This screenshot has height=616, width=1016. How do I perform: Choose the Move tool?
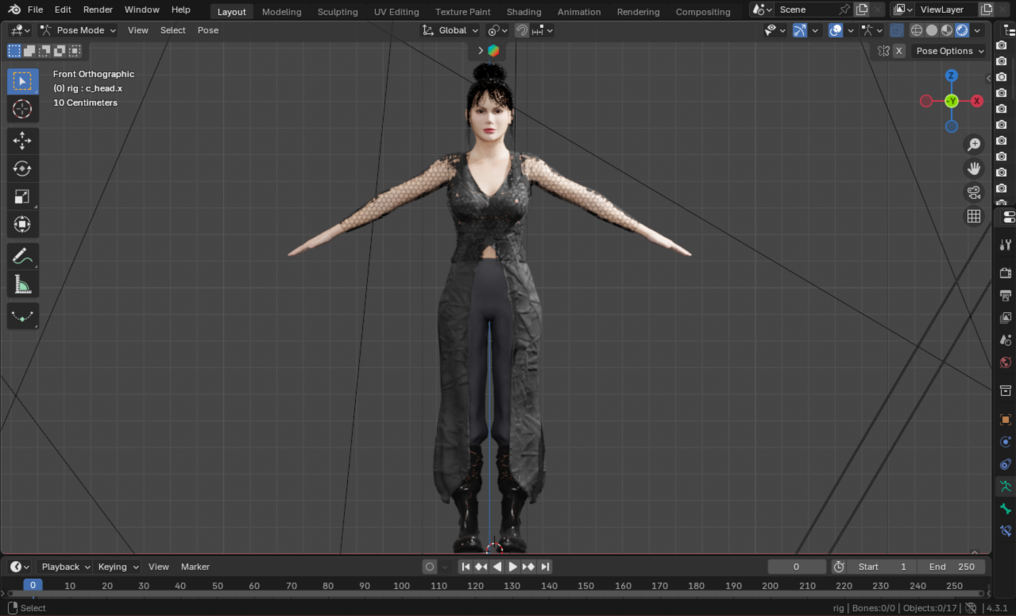point(22,141)
